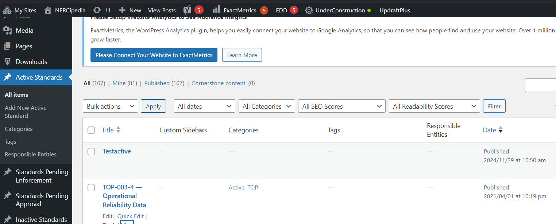Viewport: 556px width, 224px height.
Task: Click the Inactive Standards pin icon
Action: 7,220
